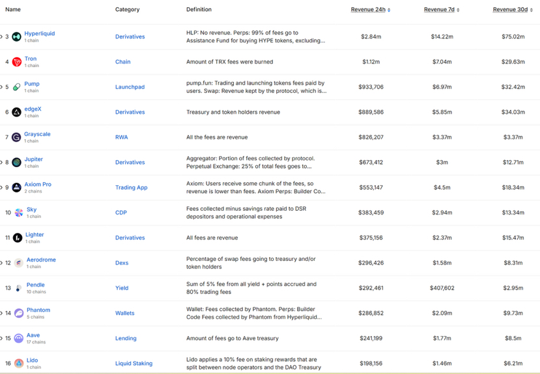Sort table by Revenue 30d column
The width and height of the screenshot is (540, 374).
(x=512, y=10)
